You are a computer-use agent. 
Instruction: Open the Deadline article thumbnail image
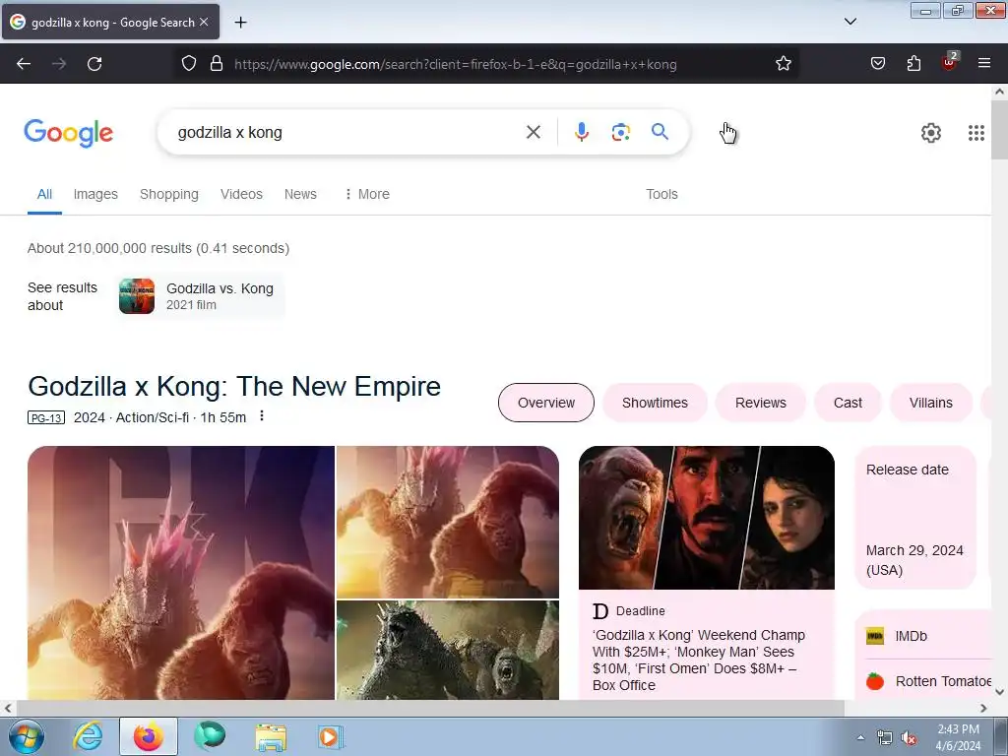(707, 518)
